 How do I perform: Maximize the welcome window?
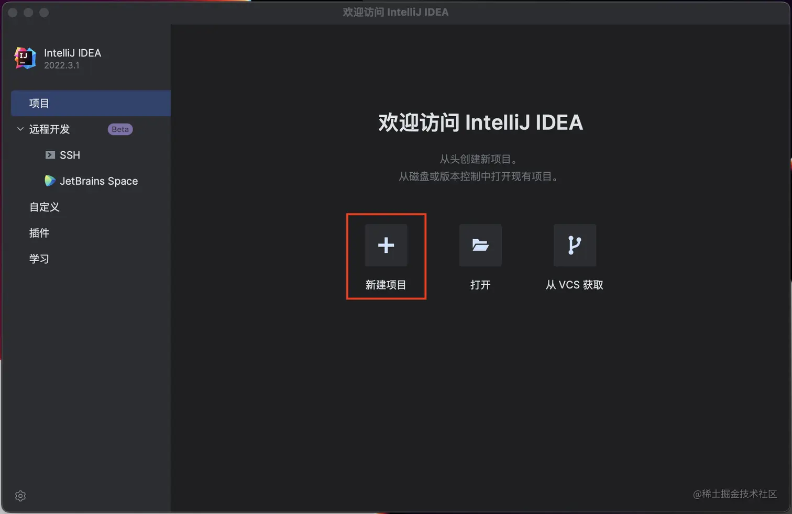(x=44, y=13)
